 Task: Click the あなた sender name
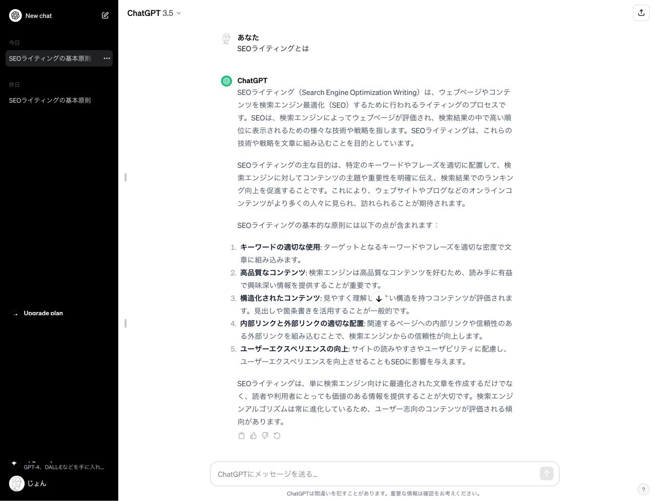point(248,37)
